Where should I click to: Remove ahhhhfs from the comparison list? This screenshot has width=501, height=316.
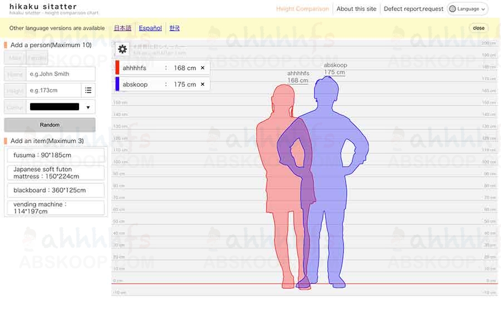[203, 68]
